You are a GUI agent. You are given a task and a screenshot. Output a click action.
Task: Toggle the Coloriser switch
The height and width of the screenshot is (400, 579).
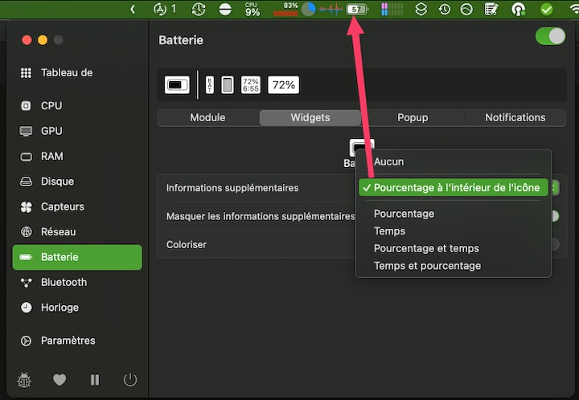[553, 244]
